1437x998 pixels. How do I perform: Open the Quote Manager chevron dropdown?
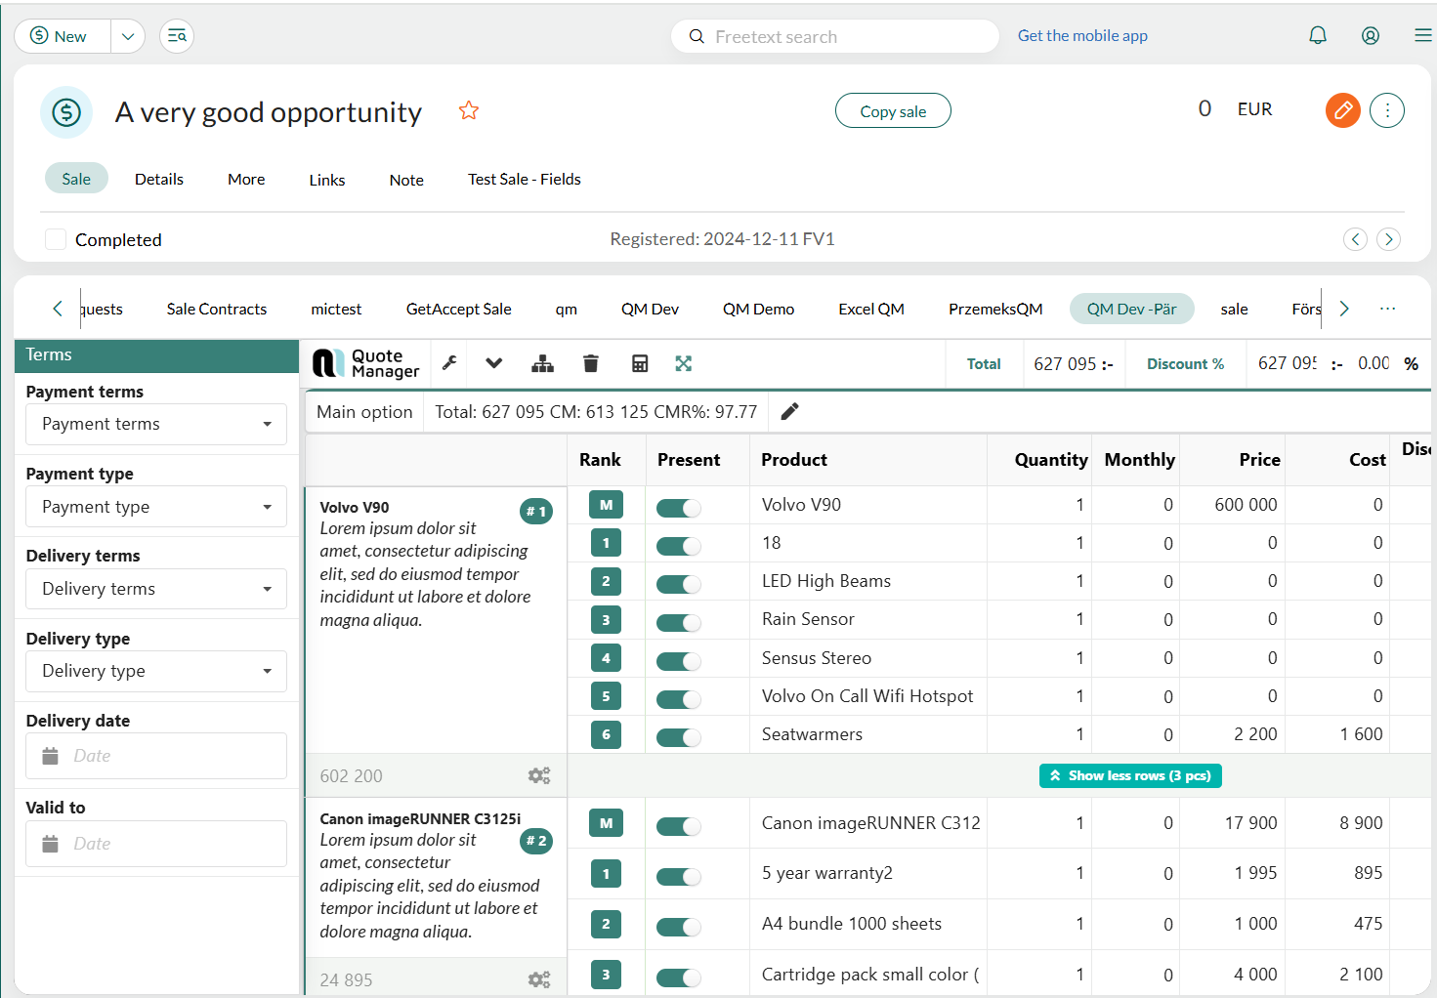(x=494, y=363)
